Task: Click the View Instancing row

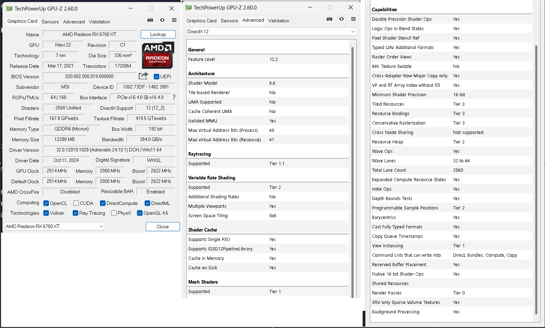Action: [x=451, y=245]
